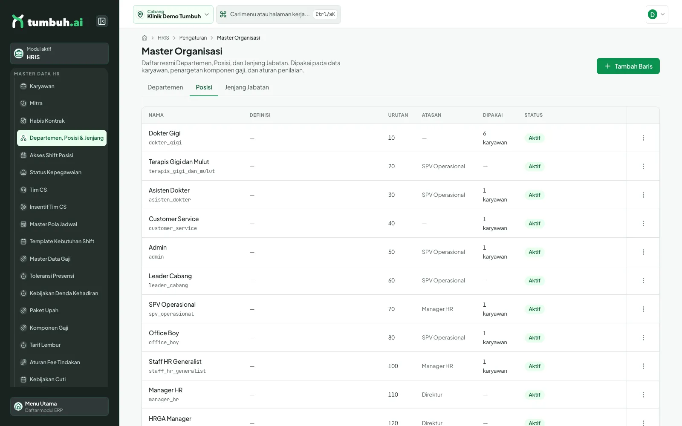Open row actions for Staff HR Generalist
The height and width of the screenshot is (426, 682).
click(x=643, y=366)
